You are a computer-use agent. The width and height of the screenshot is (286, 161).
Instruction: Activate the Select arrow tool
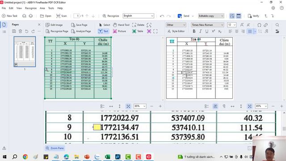[x=105, y=25]
